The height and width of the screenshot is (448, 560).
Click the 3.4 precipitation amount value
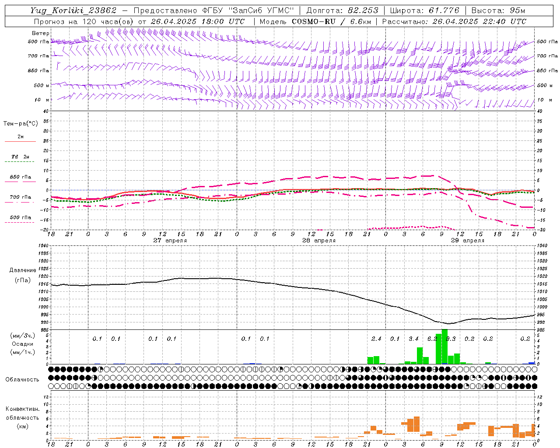[413, 339]
